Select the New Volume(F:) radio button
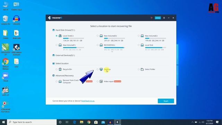This screenshot has width=222, height=125. point(57,45)
